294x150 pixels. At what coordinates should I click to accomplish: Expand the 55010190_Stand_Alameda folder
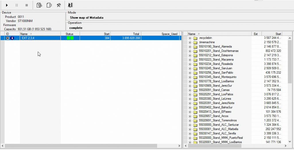pyautogui.click(x=190, y=47)
